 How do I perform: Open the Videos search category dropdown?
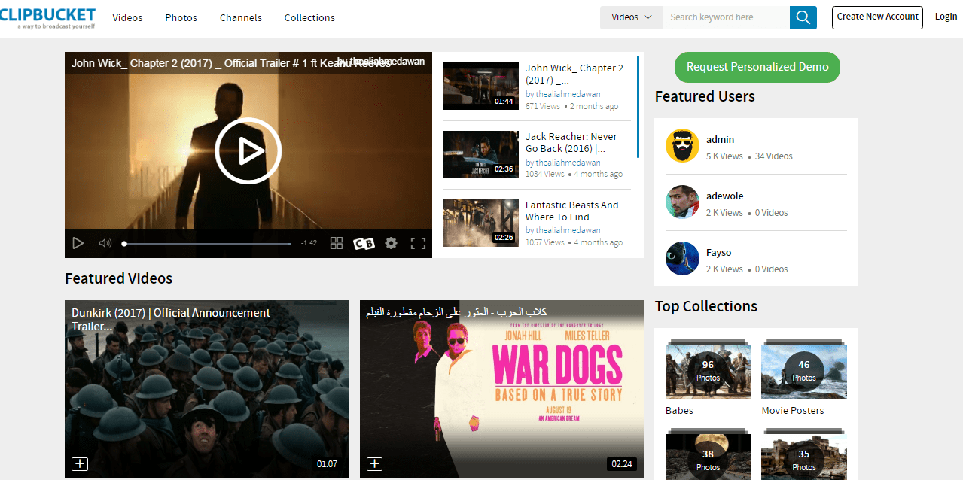point(632,17)
